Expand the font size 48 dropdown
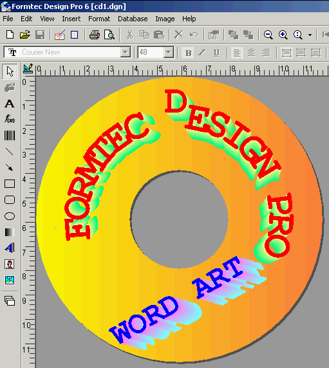 (x=169, y=52)
